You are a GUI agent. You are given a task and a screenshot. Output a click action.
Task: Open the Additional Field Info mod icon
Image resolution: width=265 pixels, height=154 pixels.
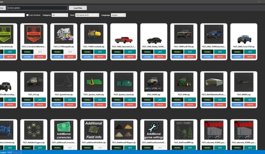coord(94,130)
